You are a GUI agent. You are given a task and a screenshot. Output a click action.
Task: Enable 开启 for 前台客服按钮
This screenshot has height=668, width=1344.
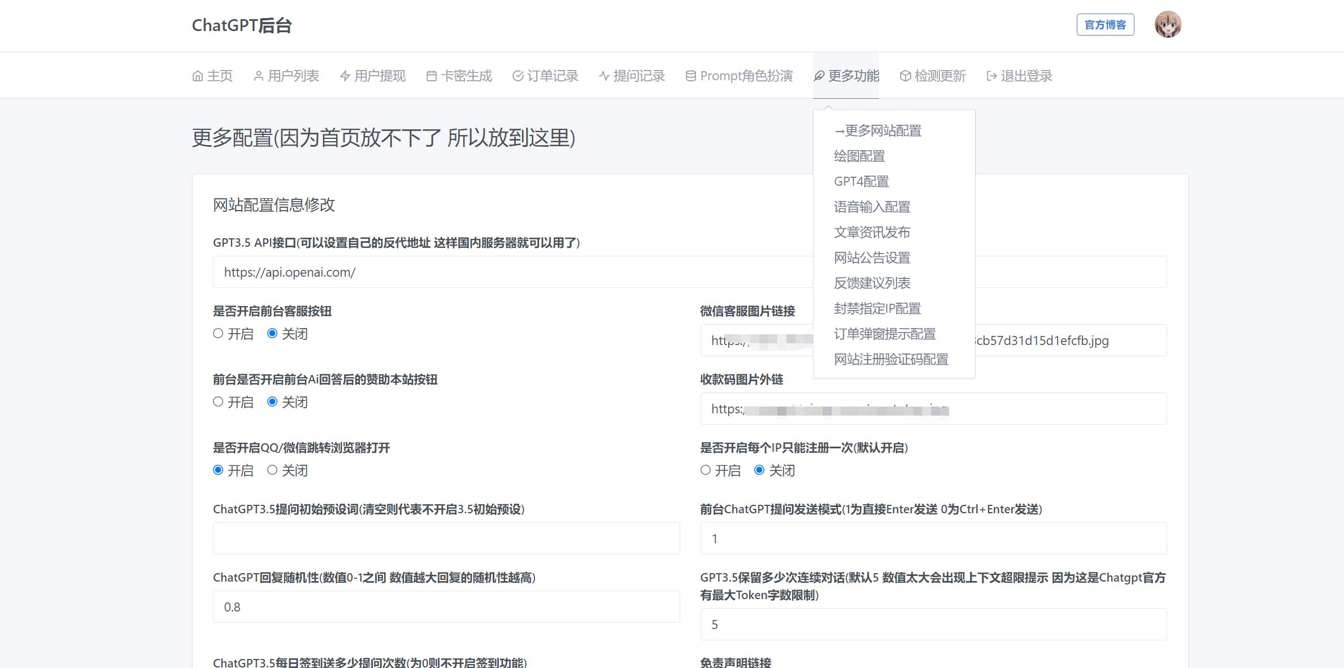[218, 334]
